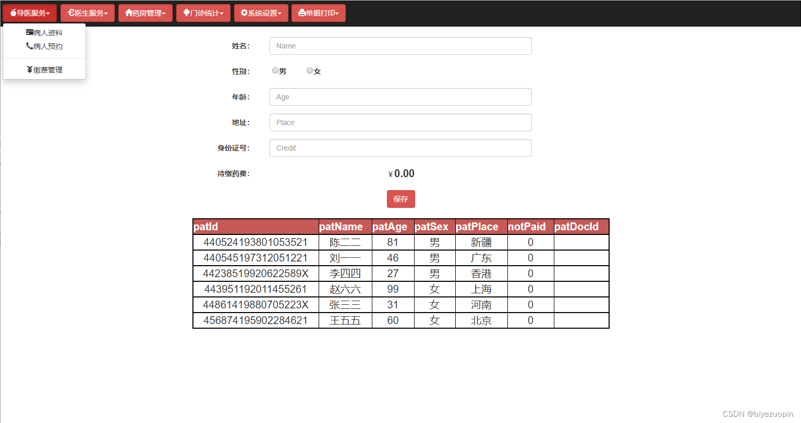Click the patAge column header
This screenshot has height=423, width=801.
coord(393,227)
